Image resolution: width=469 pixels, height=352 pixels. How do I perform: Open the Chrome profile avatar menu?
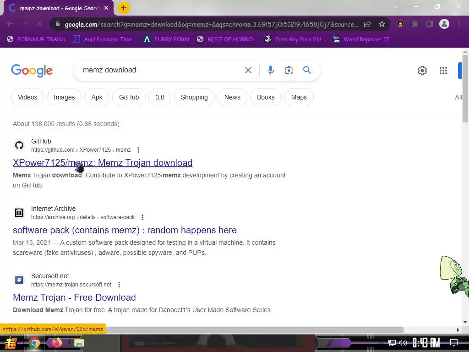coord(444,24)
